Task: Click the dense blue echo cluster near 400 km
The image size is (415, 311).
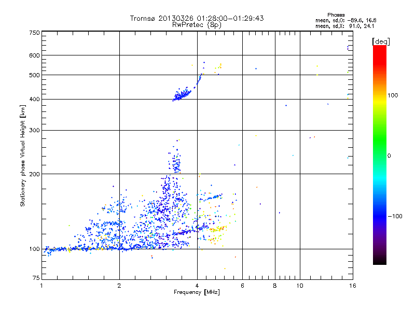Action: point(182,94)
